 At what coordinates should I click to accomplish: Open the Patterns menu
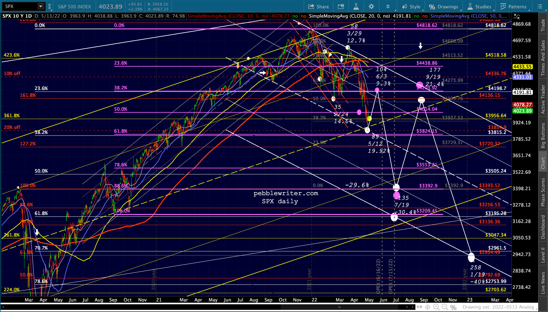click(513, 6)
